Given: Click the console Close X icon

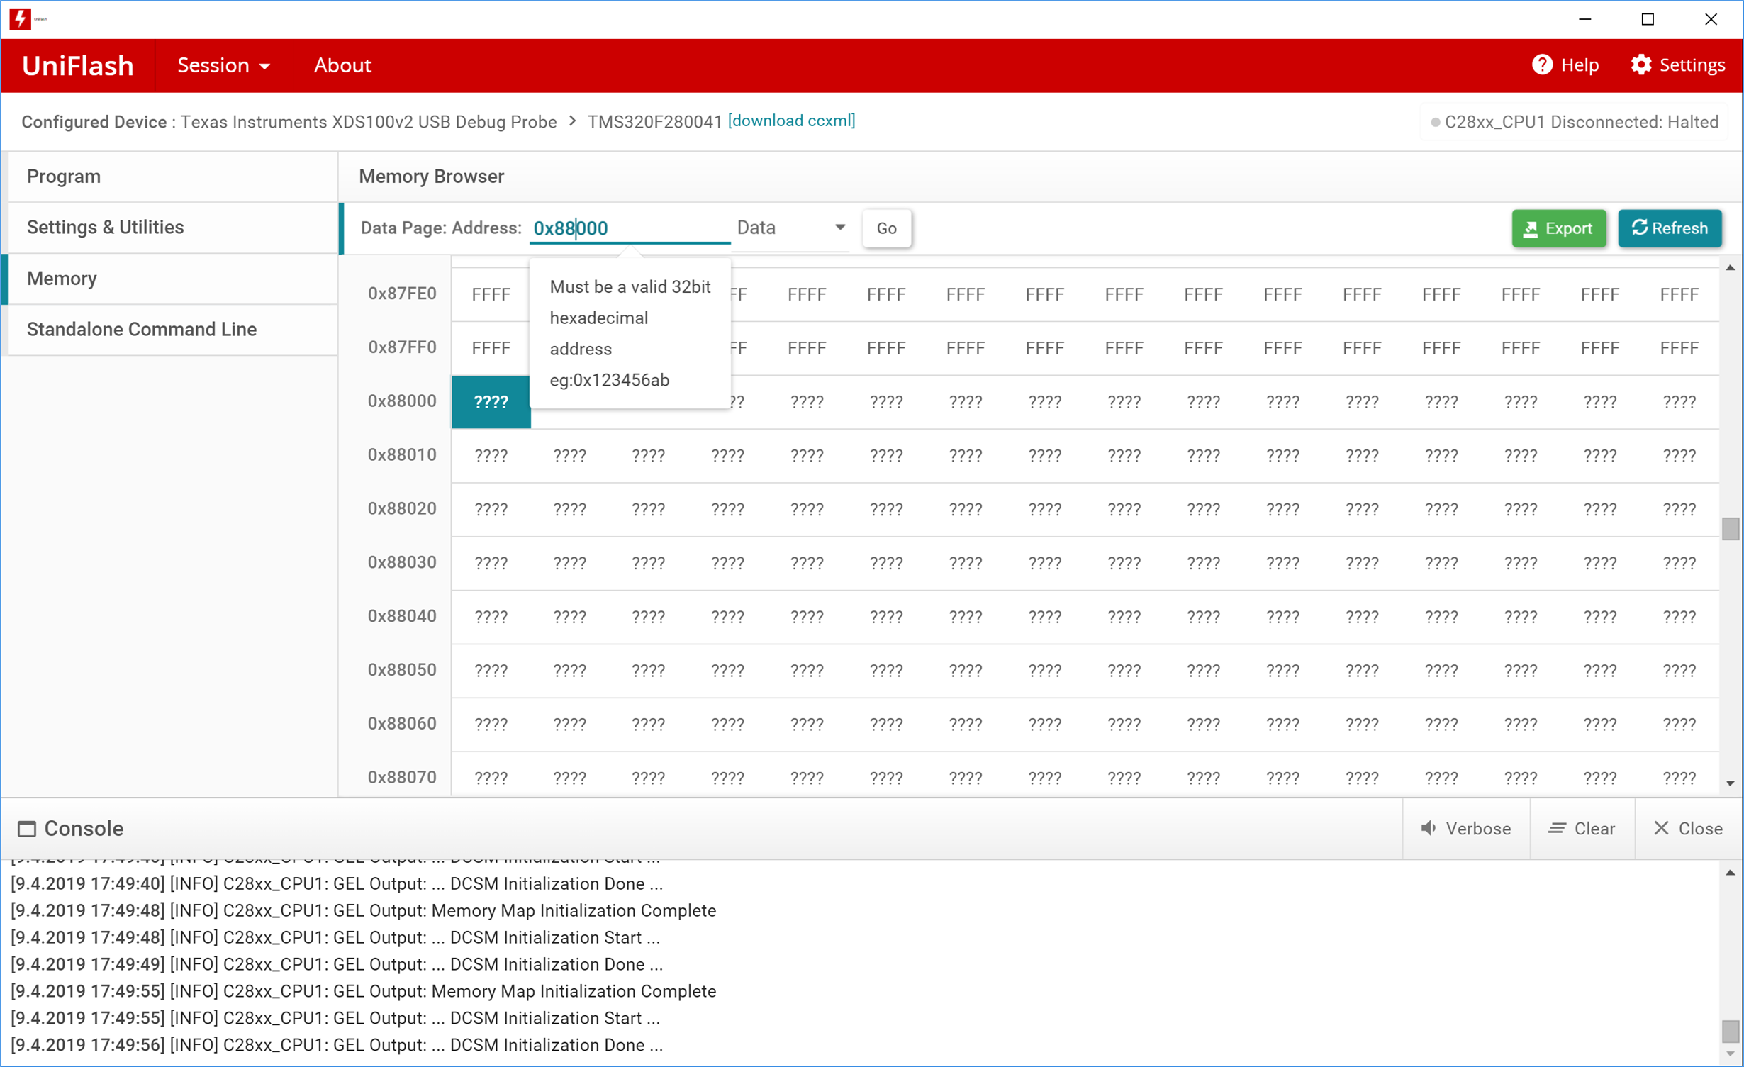Looking at the screenshot, I should [1661, 828].
